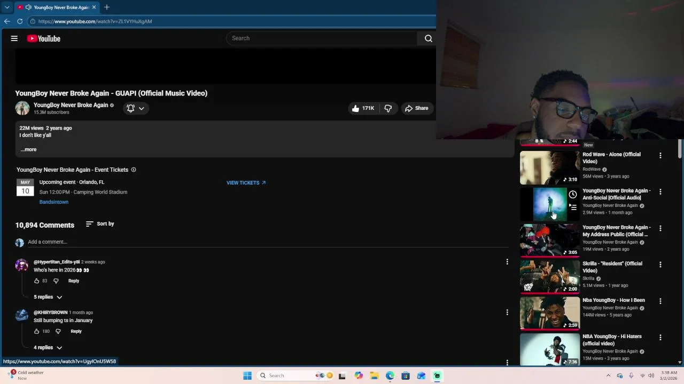
Task: Like the GUAPI video (171K thumbs up)
Action: [x=362, y=108]
